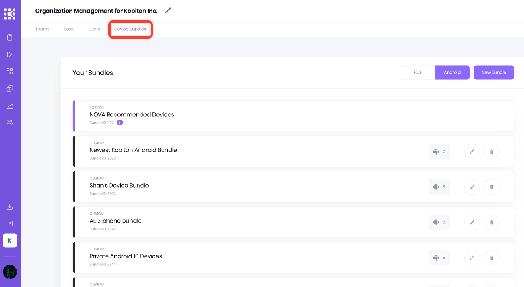Viewport: 524px width, 287px height.
Task: Click the Kobiton logo icon
Action: point(10,14)
